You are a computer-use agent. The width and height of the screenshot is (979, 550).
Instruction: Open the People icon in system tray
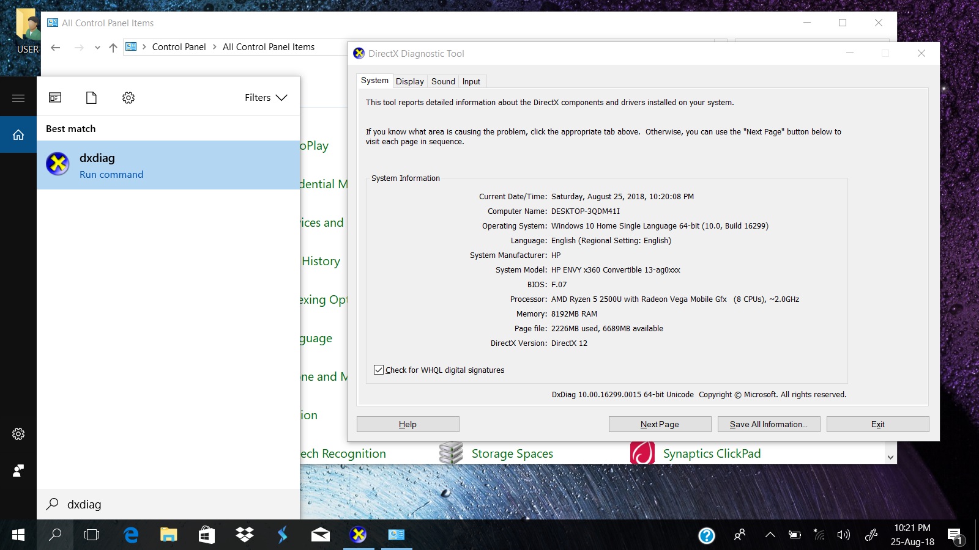740,535
